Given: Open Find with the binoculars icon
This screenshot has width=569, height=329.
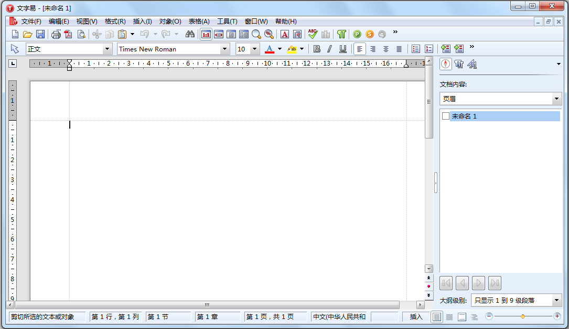Looking at the screenshot, I should [x=190, y=34].
